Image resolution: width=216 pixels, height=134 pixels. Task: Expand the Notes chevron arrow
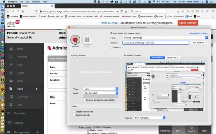[37, 89]
